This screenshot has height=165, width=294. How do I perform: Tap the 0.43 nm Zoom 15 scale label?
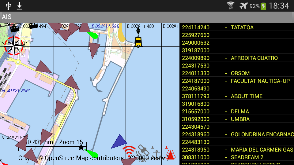(x=55, y=142)
